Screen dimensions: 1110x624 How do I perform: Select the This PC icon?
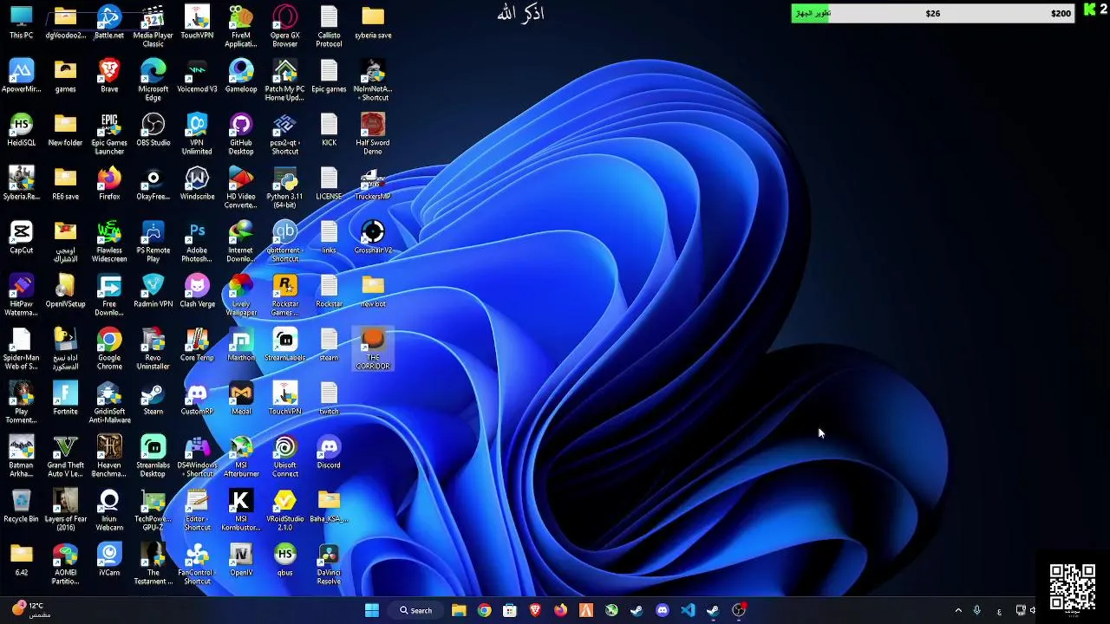[x=22, y=23]
